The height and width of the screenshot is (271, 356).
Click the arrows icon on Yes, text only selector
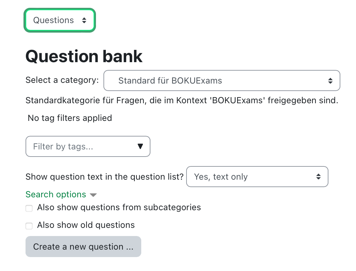(x=318, y=177)
